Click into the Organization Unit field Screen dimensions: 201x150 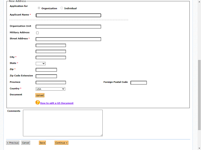68,27
